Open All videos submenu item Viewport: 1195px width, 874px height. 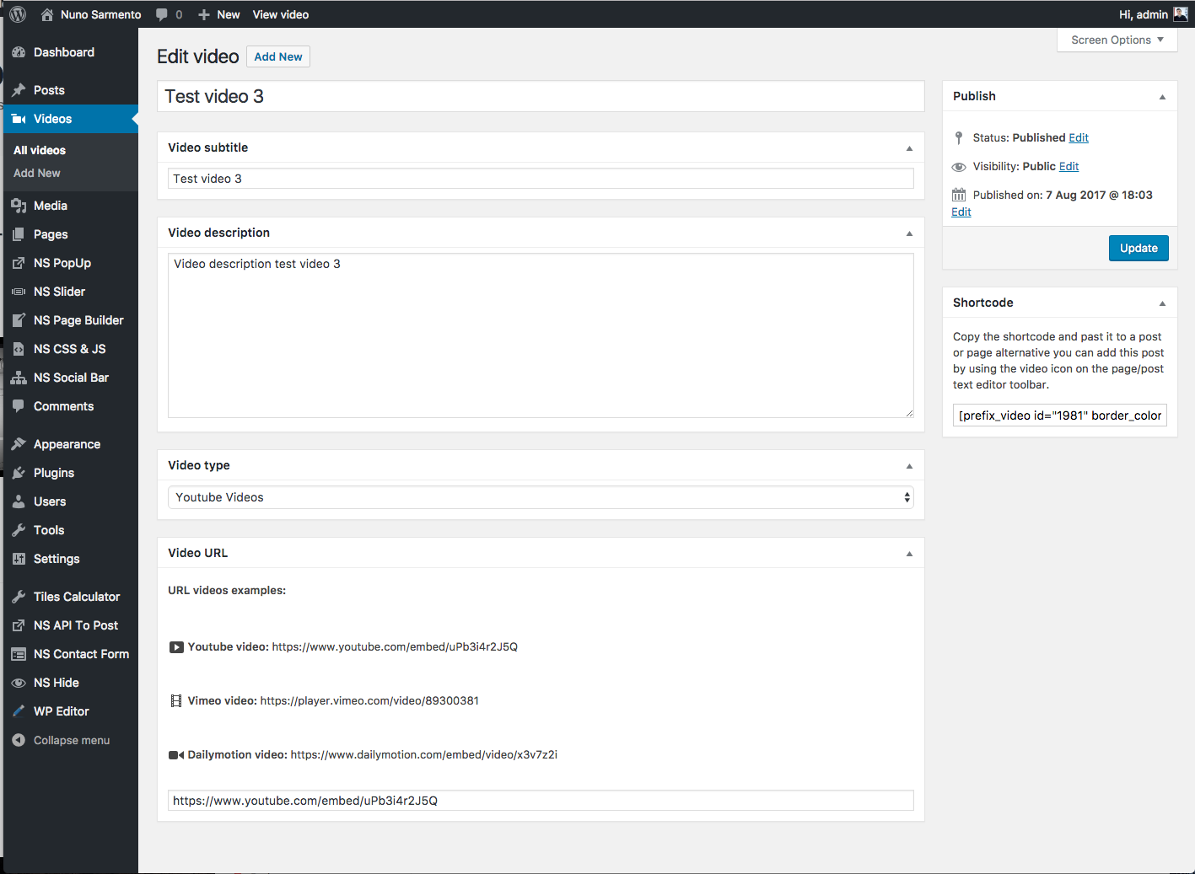click(40, 150)
